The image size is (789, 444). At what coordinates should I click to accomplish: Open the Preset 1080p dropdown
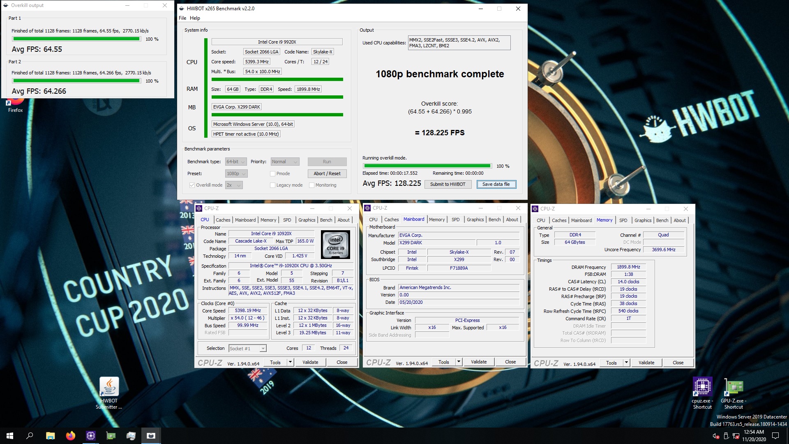point(236,173)
